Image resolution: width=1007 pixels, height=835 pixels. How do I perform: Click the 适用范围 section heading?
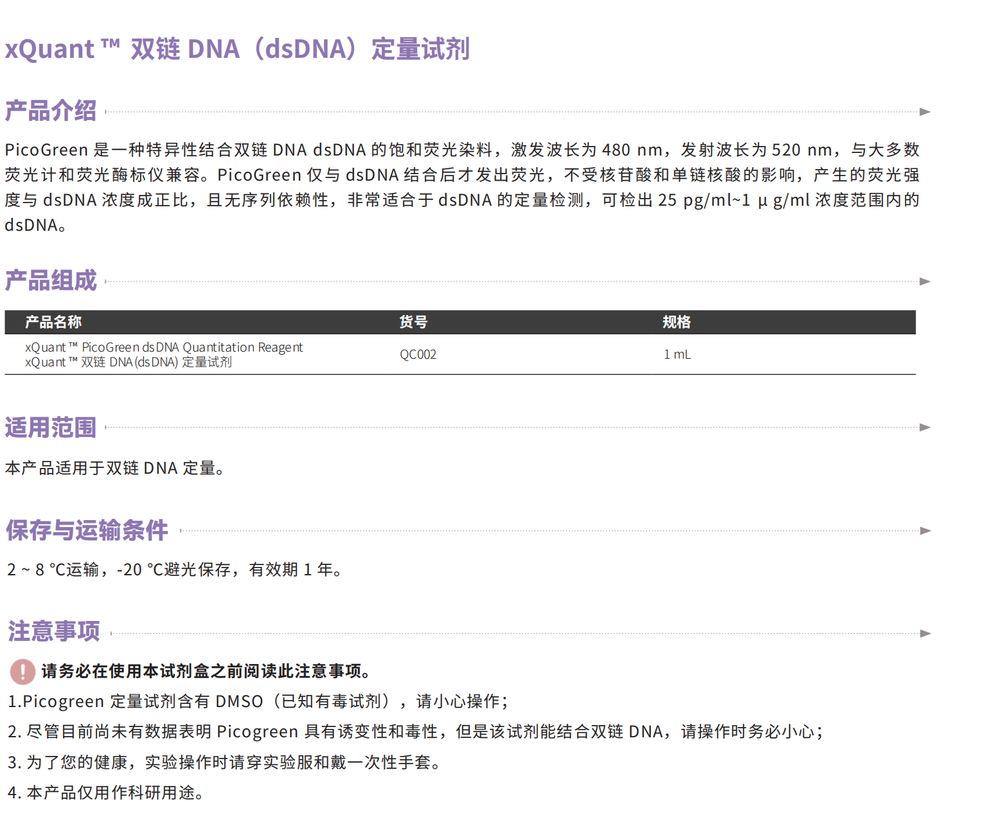click(51, 427)
